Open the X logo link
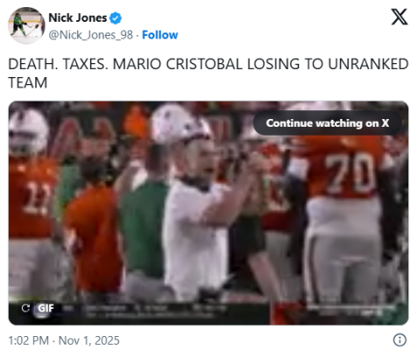 [x=399, y=17]
